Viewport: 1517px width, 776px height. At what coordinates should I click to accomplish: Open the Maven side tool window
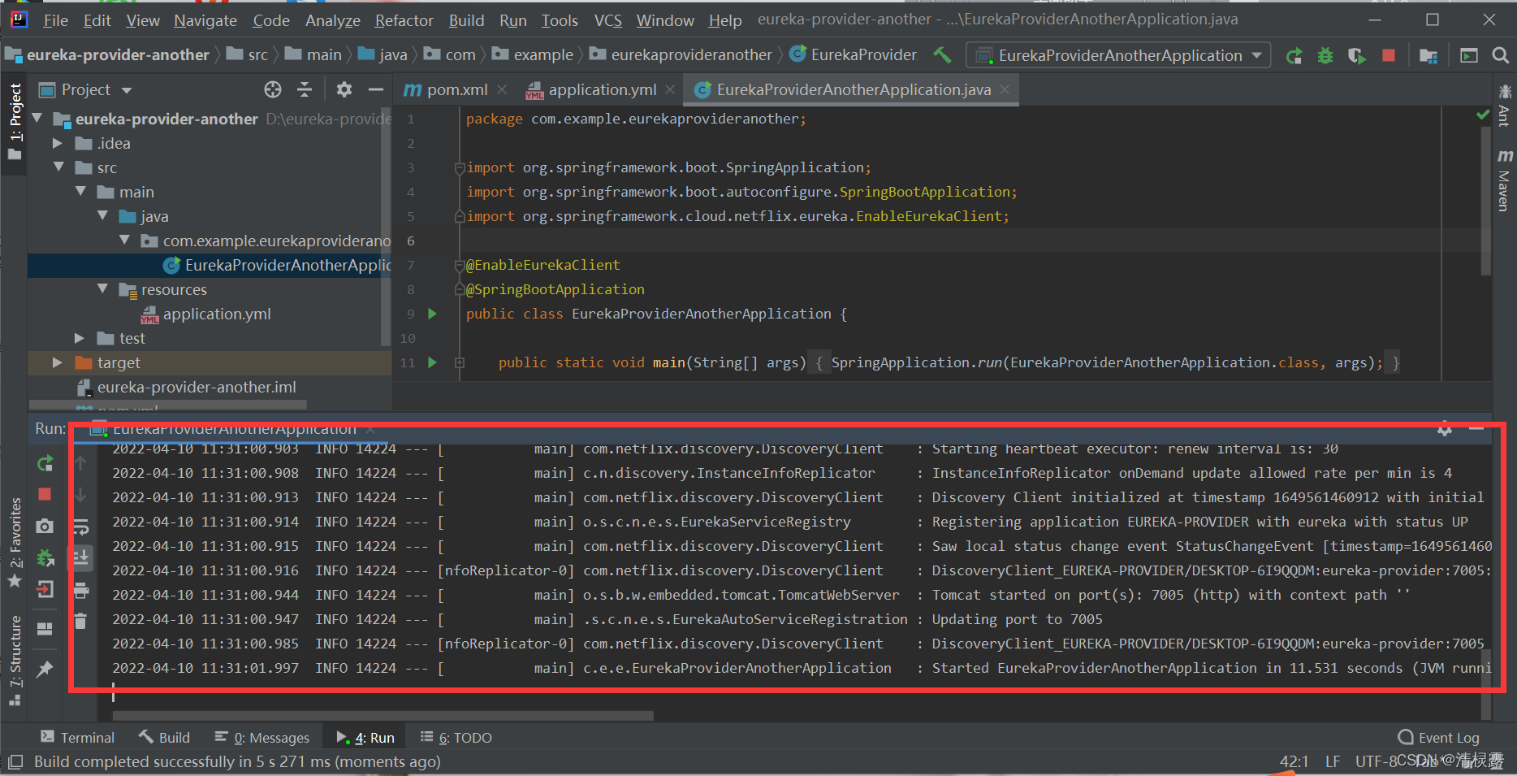[1504, 180]
